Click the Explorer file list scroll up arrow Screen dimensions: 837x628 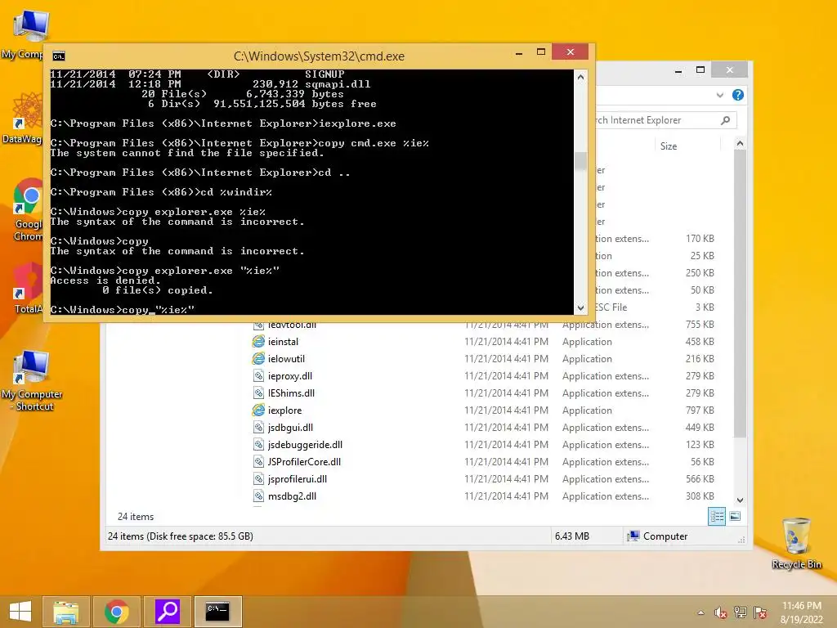tap(740, 143)
